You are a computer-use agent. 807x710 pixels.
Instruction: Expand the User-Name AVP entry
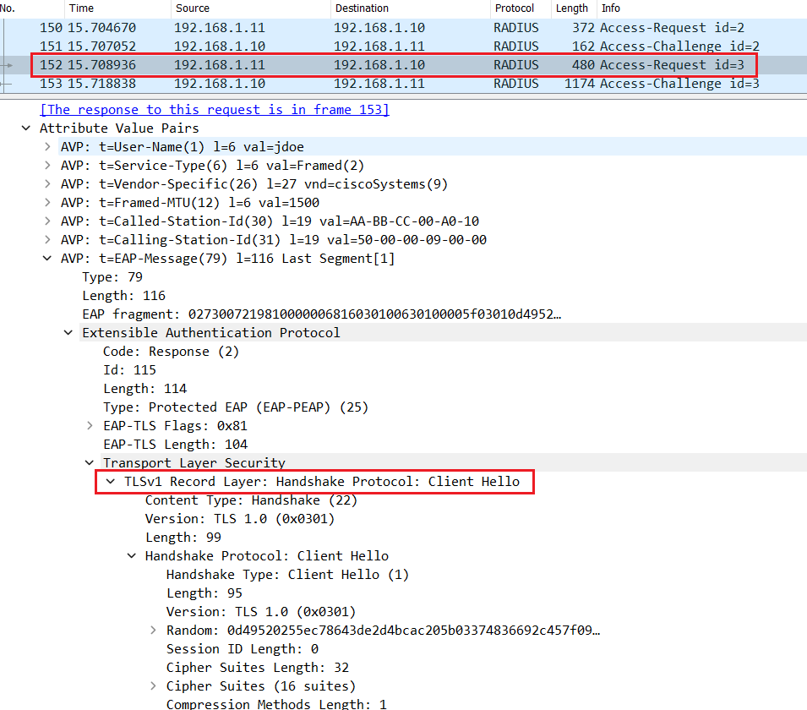[x=48, y=146]
